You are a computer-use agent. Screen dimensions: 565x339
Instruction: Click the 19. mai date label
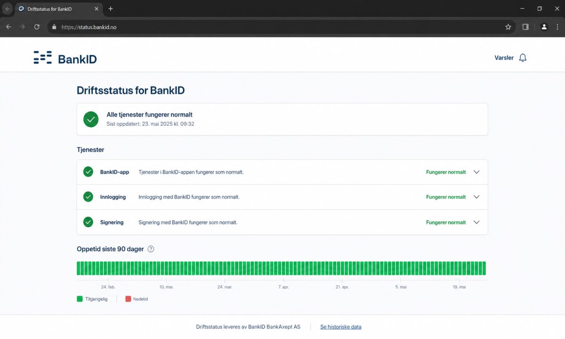(459, 287)
